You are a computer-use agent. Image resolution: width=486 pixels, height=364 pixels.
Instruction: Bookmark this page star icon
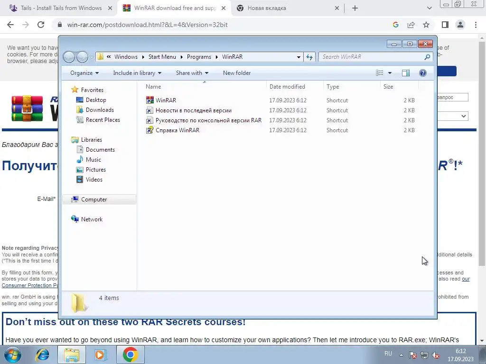(426, 25)
